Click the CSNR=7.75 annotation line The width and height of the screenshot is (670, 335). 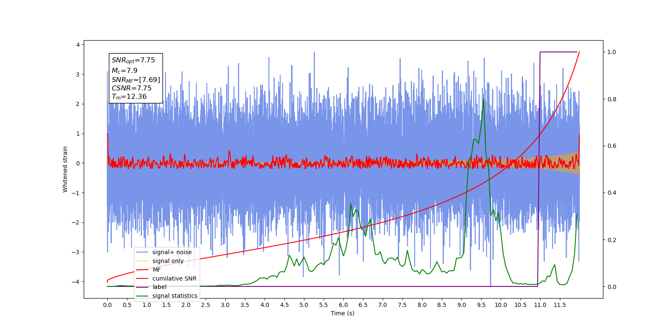[x=131, y=88]
